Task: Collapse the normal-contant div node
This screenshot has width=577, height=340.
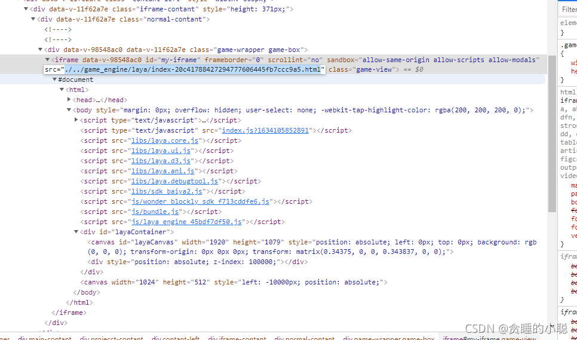Action: (x=33, y=19)
